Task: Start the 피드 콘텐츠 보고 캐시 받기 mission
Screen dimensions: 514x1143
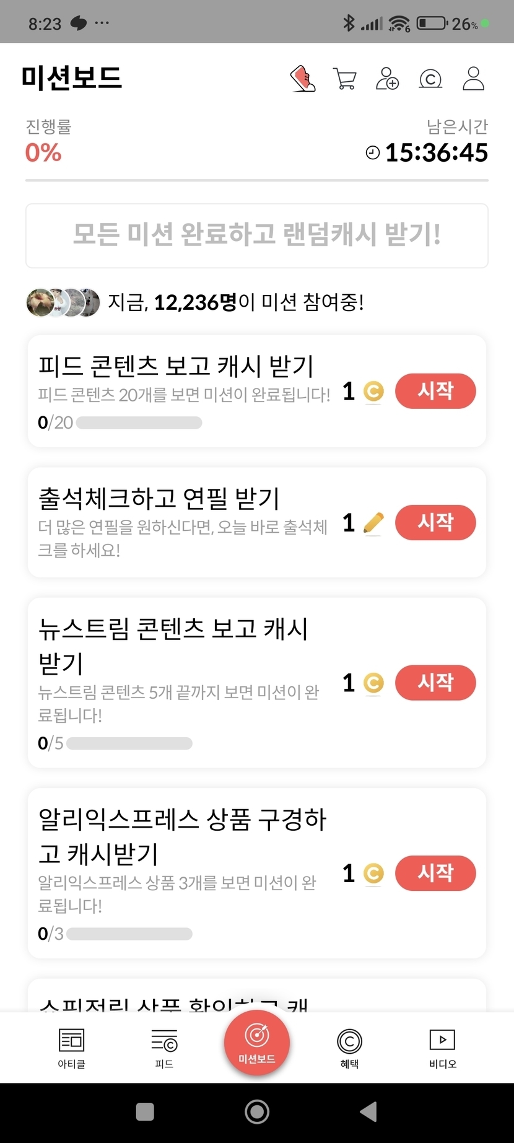Action: [435, 392]
